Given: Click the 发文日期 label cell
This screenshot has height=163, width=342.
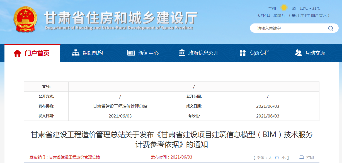Looking at the screenshot, I should pos(46,116).
